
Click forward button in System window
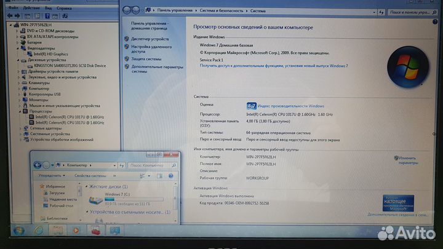(136, 10)
